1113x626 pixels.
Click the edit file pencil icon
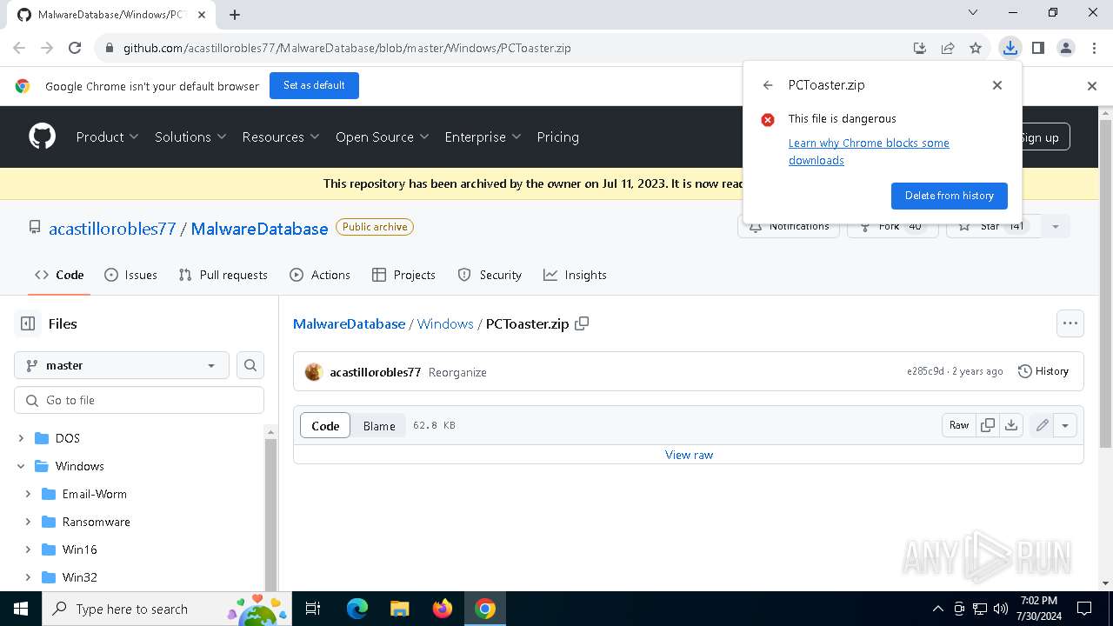coord(1042,425)
